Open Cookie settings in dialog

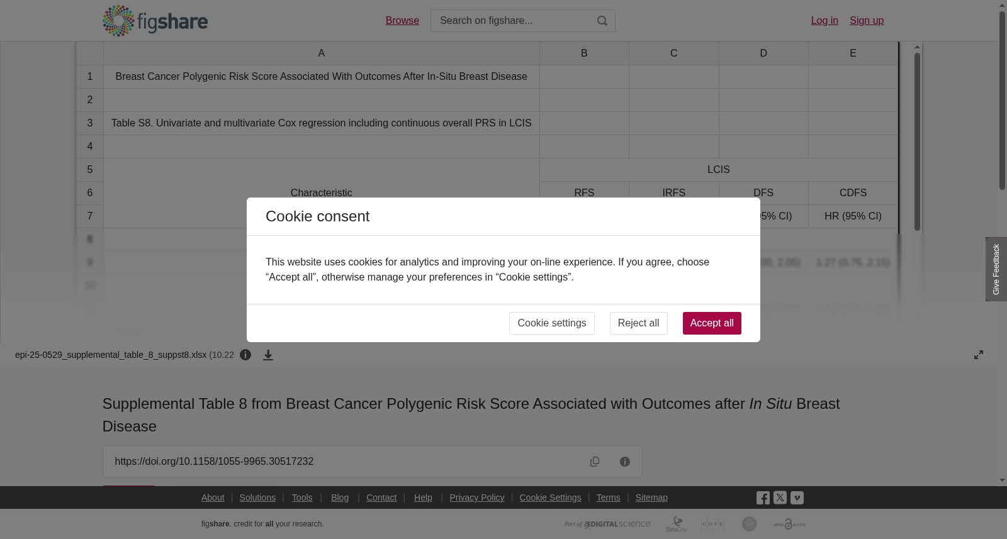pyautogui.click(x=552, y=323)
